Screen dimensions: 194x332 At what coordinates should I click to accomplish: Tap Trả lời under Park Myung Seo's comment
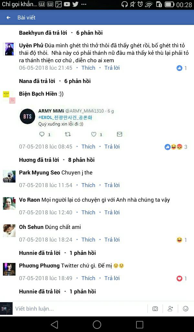coord(112,185)
